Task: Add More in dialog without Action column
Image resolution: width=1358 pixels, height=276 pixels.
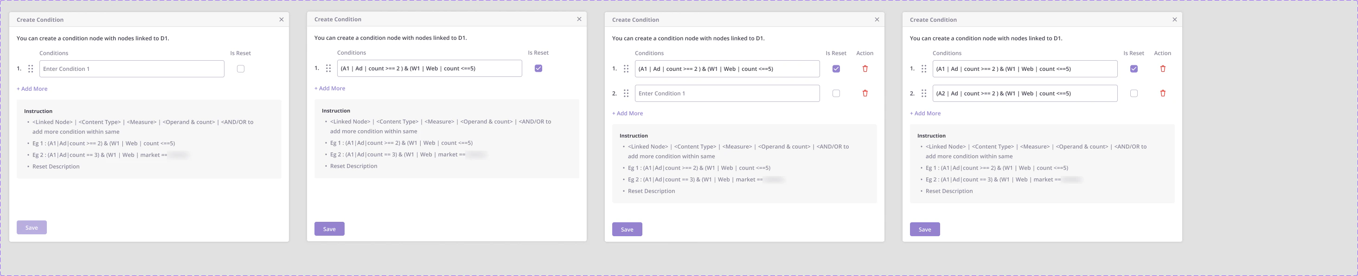Action: (330, 88)
